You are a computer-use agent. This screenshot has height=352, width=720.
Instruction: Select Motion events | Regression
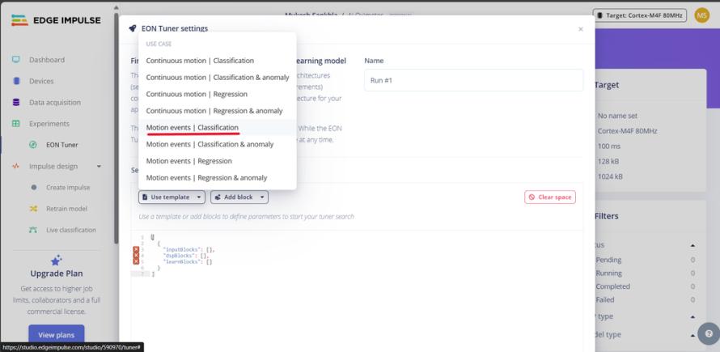tap(217, 161)
